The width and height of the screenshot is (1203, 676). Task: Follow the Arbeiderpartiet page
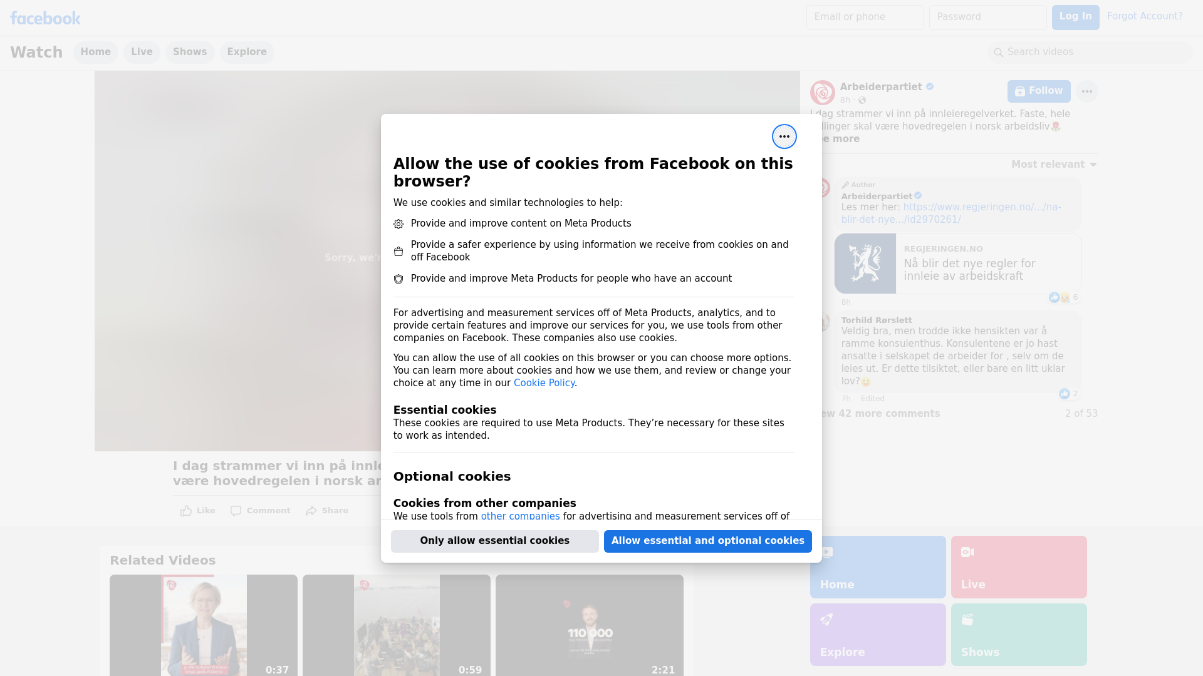[x=1039, y=91]
